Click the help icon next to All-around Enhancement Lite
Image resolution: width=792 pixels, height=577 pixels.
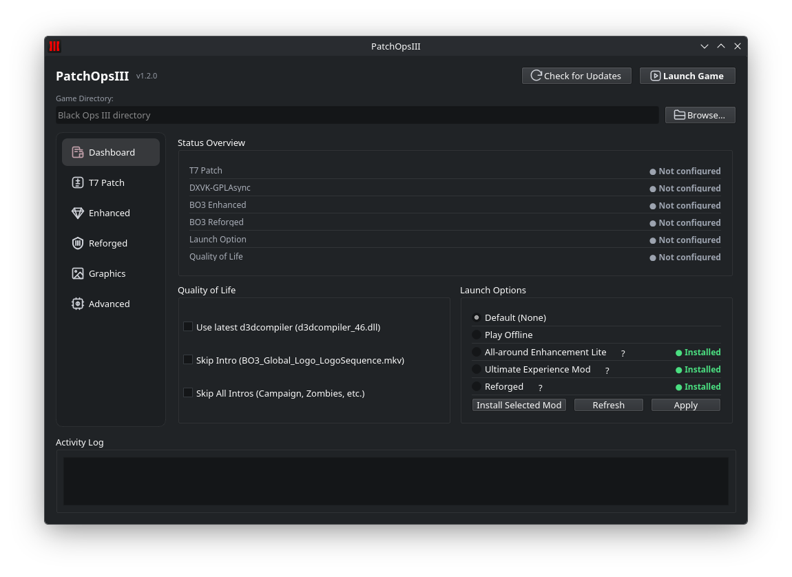[x=623, y=353]
